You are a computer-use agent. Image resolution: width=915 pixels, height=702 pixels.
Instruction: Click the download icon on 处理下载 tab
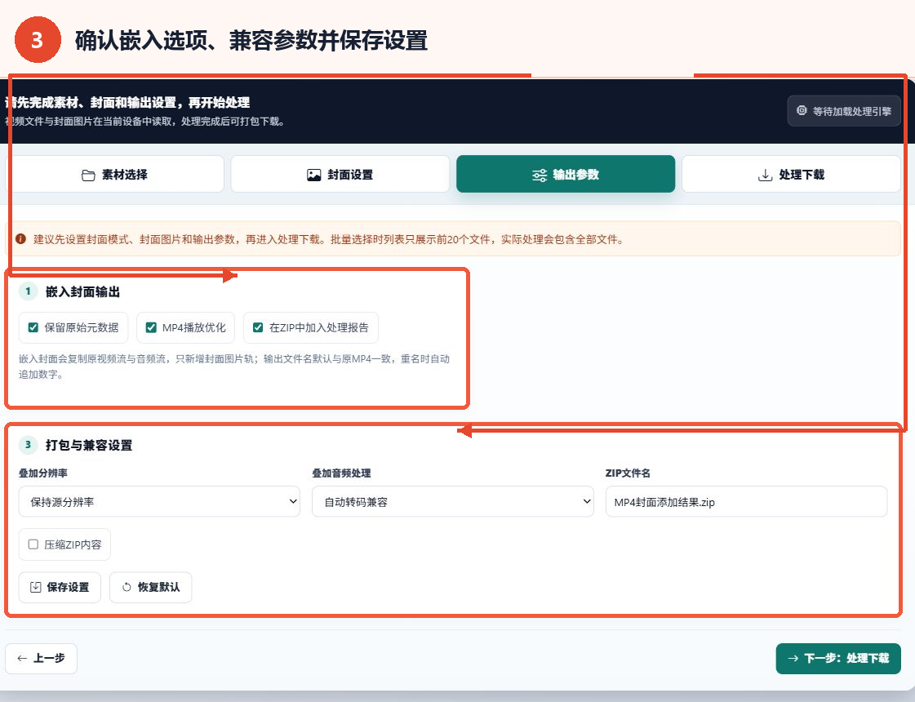[x=765, y=175]
